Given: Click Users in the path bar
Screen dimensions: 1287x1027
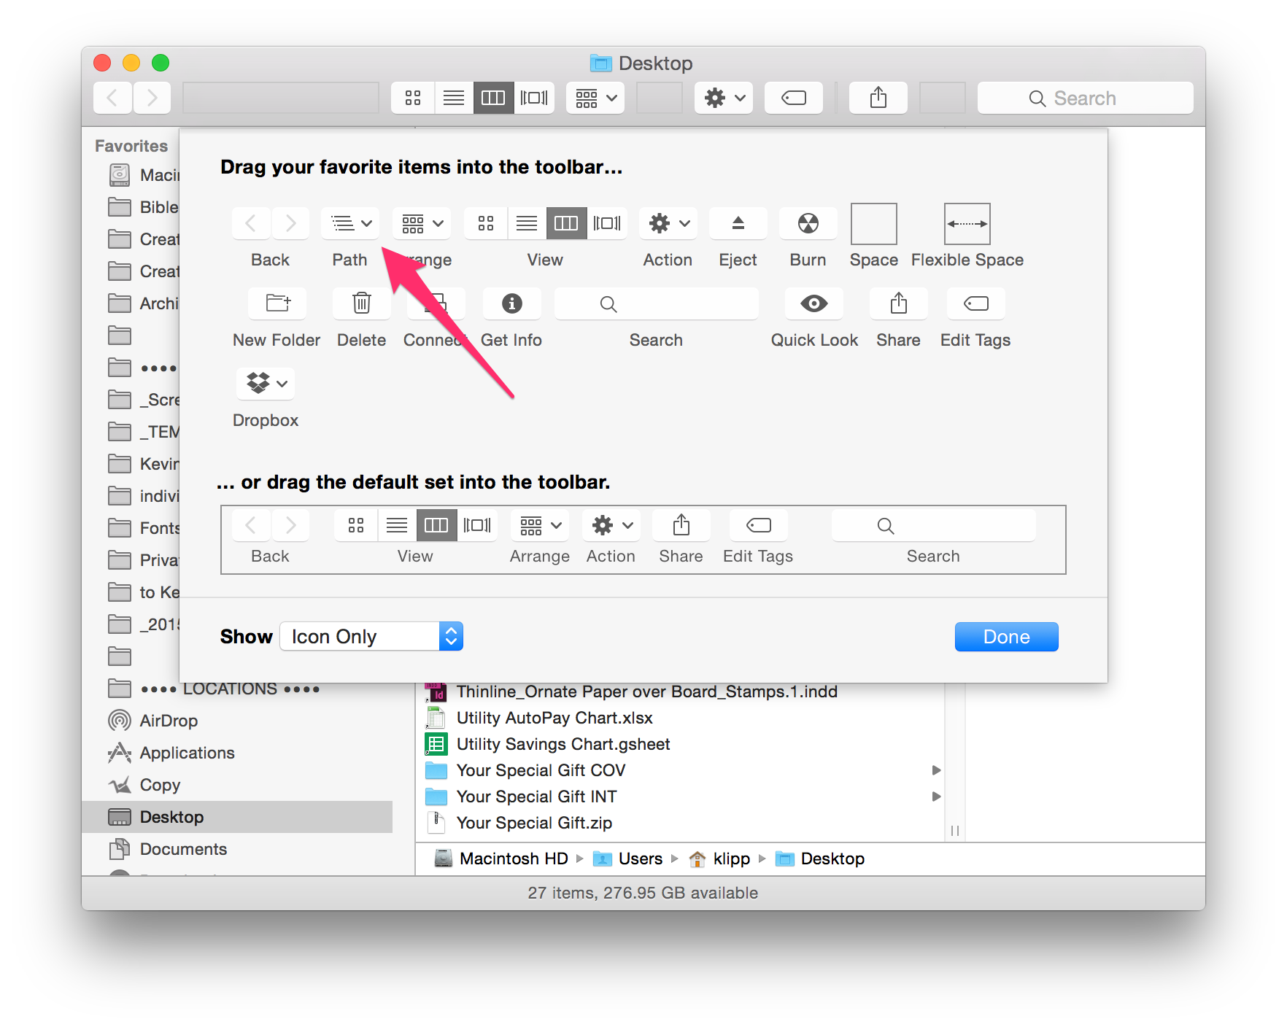Looking at the screenshot, I should 629,859.
